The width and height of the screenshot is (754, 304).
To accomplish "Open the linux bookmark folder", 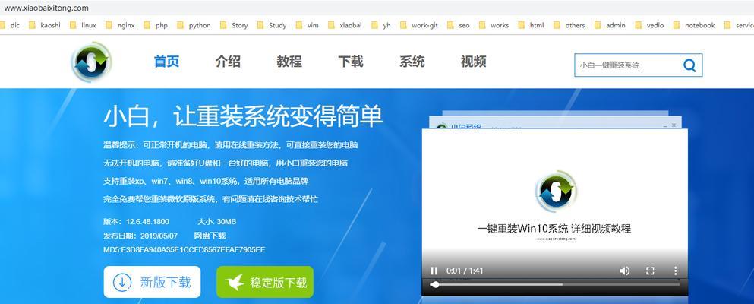I will point(83,25).
